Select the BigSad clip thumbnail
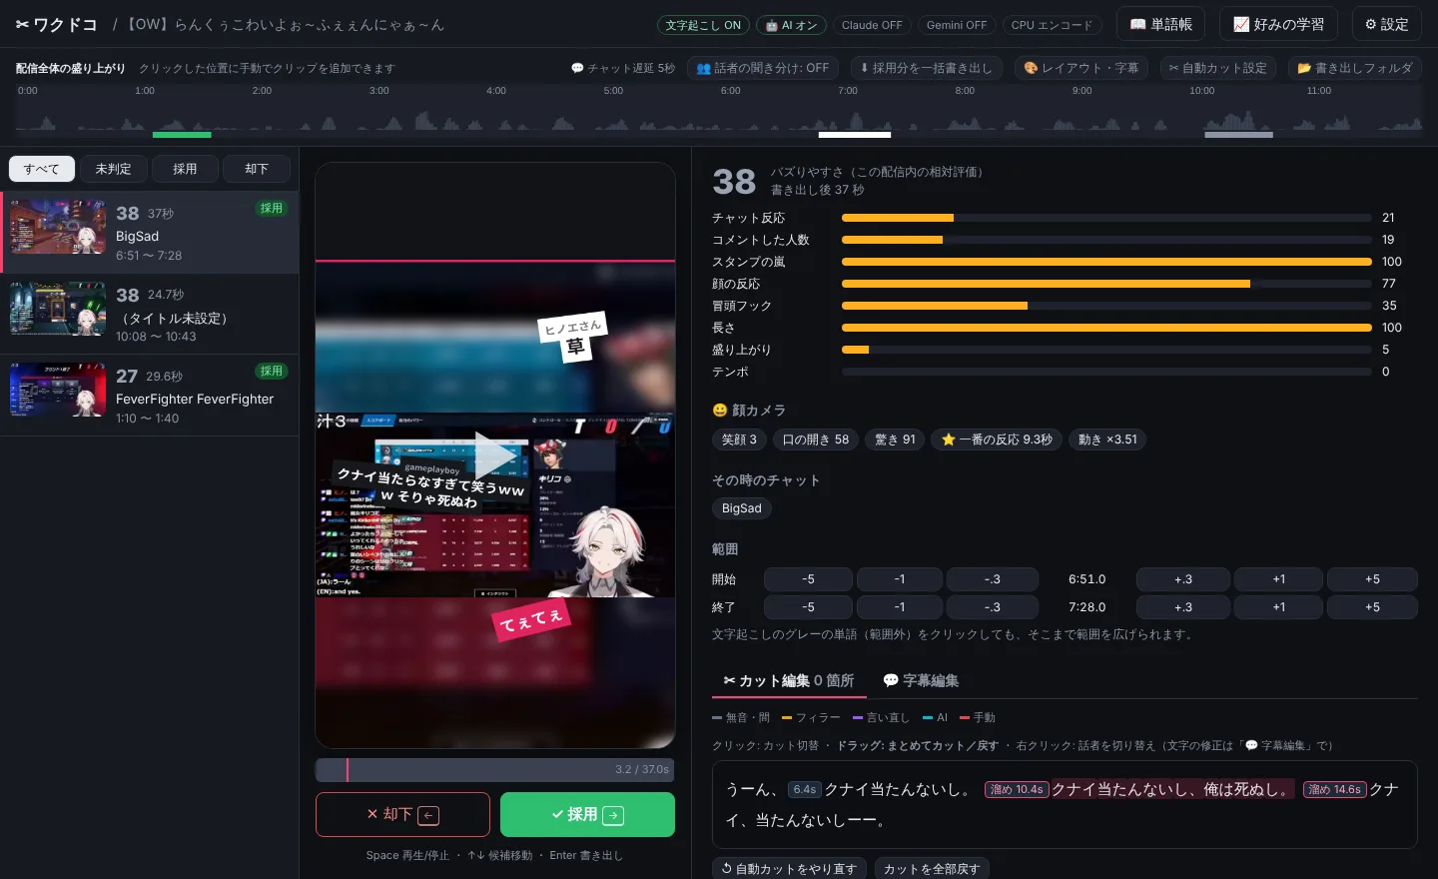The image size is (1438, 879). 58,227
